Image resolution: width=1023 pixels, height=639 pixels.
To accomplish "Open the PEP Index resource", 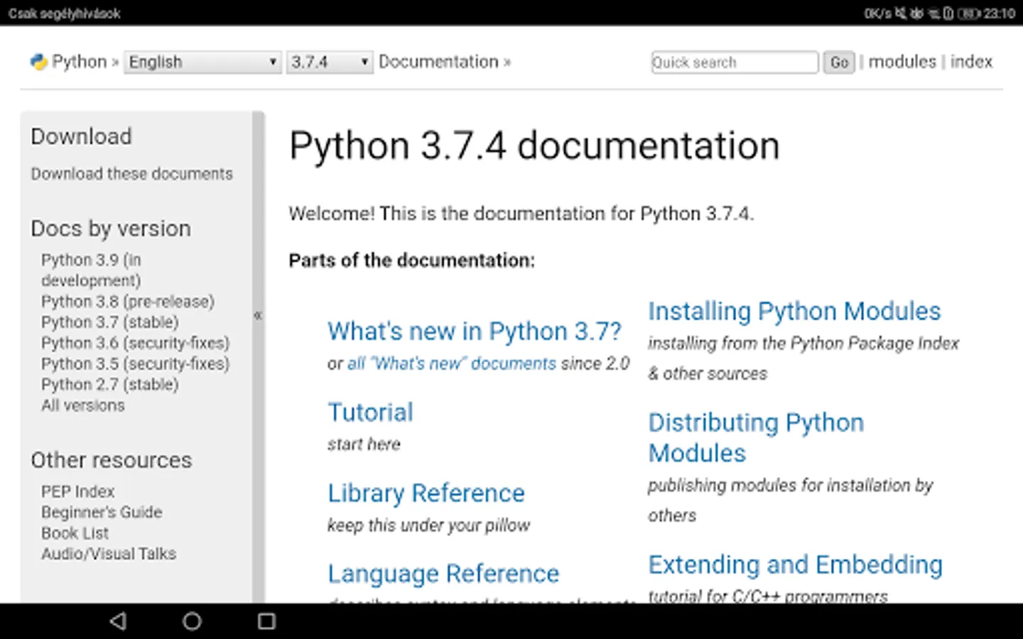I will pos(77,491).
